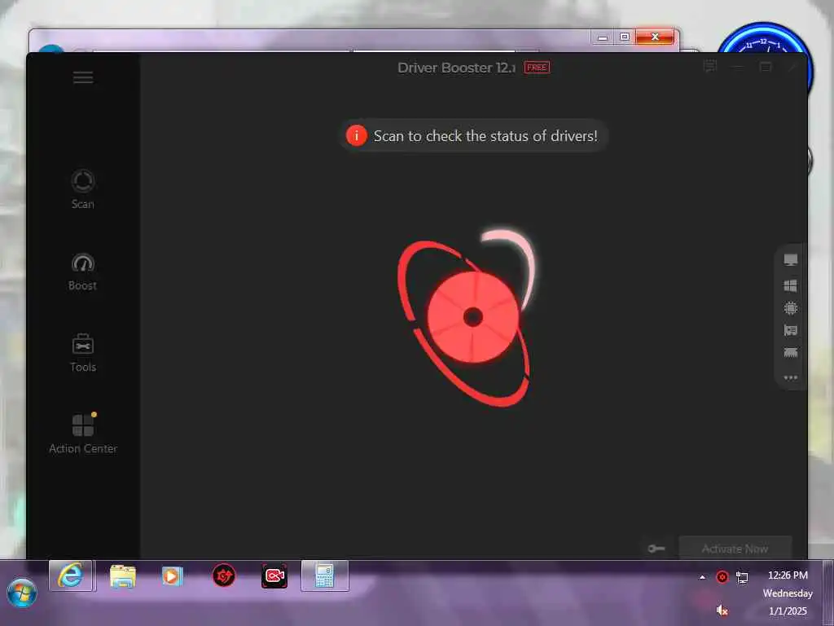Open Windows Explorer folder on taskbar
This screenshot has width=834, height=626.
122,576
